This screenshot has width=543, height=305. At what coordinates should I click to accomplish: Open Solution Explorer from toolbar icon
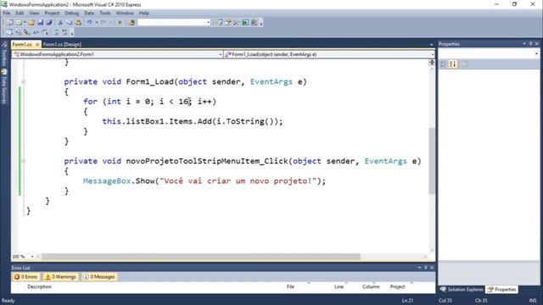click(219, 23)
